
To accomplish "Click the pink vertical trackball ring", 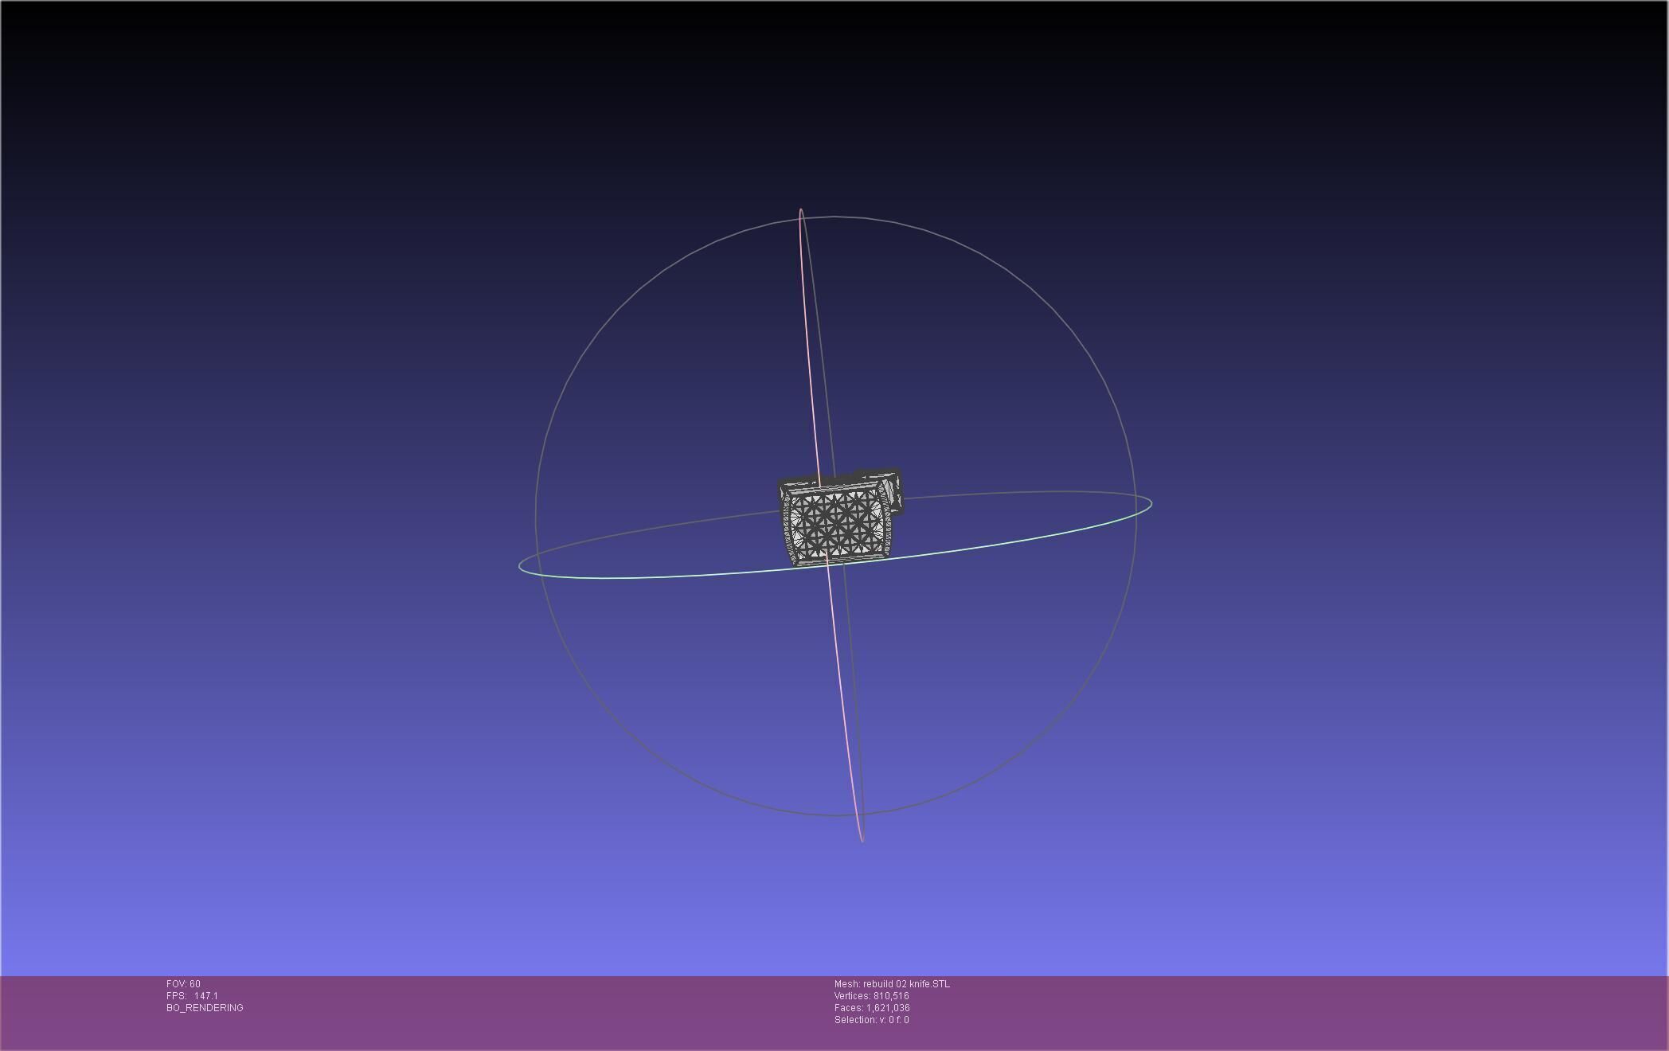I will [x=809, y=358].
